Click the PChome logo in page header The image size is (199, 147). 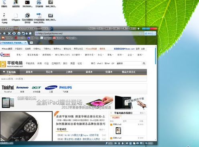(x=5, y=55)
